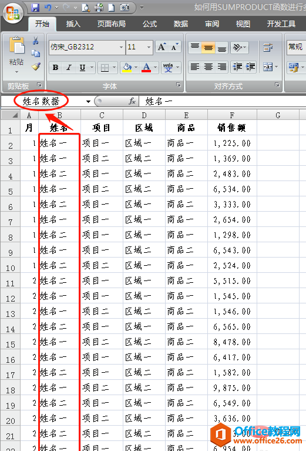Open the font size dropdown showing 11
Image resolution: width=306 pixels, height=451 pixels.
[149, 47]
